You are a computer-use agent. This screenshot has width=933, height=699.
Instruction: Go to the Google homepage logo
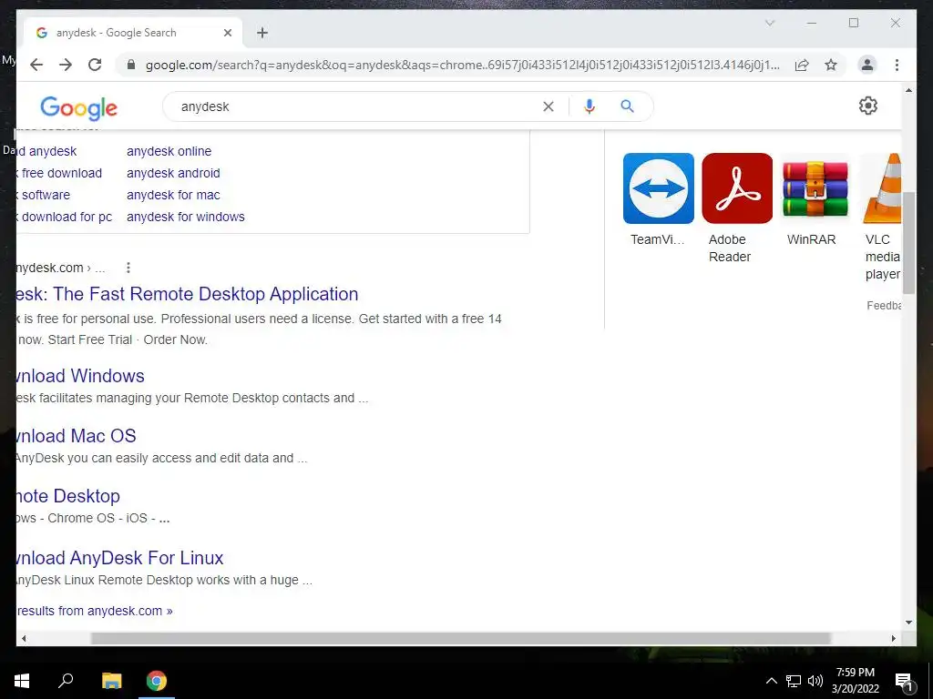coord(78,107)
